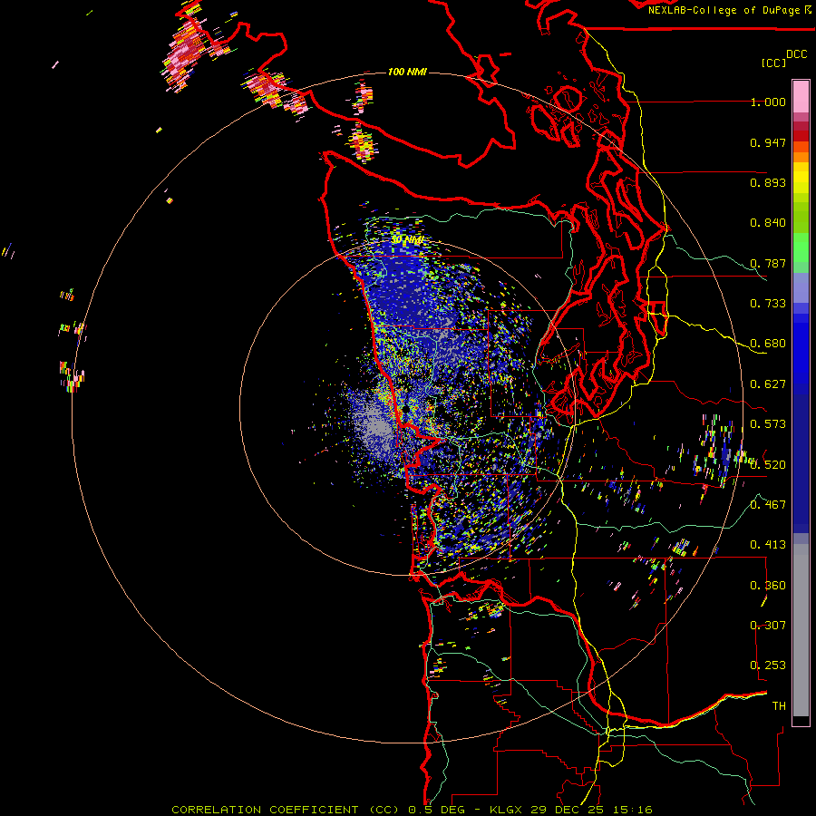Image resolution: width=816 pixels, height=816 pixels.
Task: Pick the bright green color bar segment
Action: (801, 248)
